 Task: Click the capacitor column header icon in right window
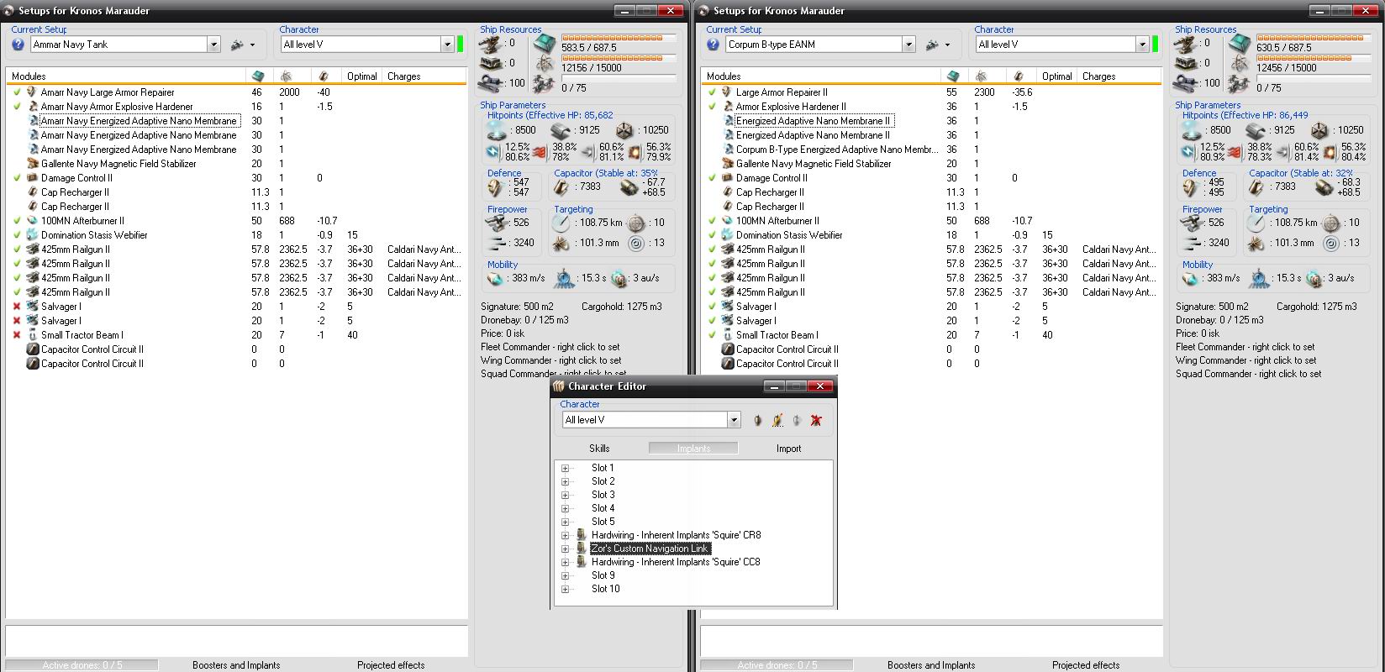[x=1019, y=76]
